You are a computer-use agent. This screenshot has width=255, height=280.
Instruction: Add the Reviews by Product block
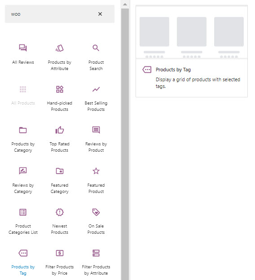tap(96, 139)
